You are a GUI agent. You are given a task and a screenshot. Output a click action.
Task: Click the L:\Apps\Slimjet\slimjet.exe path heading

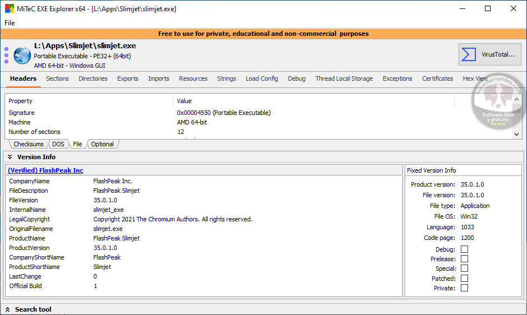pyautogui.click(x=85, y=45)
